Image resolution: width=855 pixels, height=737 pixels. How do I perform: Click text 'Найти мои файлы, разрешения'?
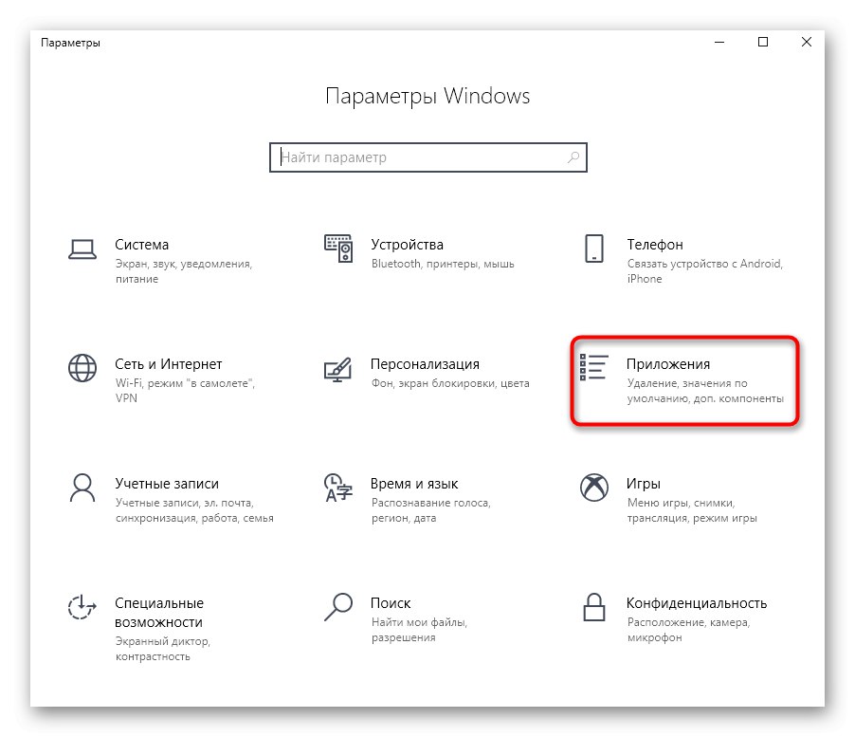[419, 630]
